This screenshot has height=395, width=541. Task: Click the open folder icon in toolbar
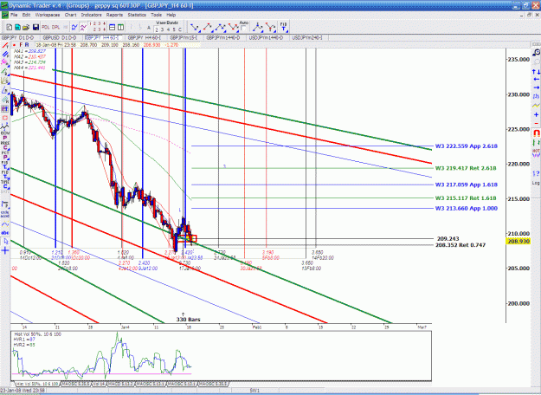coord(26,27)
